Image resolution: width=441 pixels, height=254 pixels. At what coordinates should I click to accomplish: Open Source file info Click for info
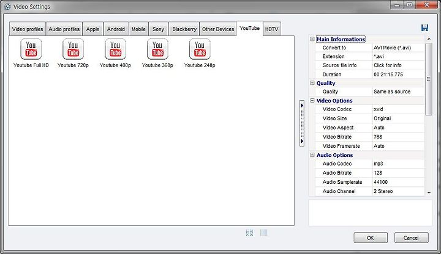398,65
